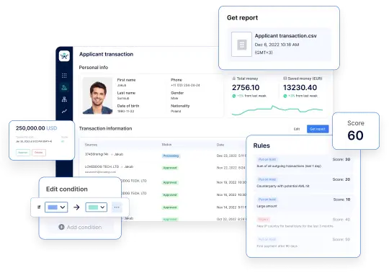Click the icon beside Saved money (EUR)
Viewport: 389px width, 273px height.
pos(285,79)
